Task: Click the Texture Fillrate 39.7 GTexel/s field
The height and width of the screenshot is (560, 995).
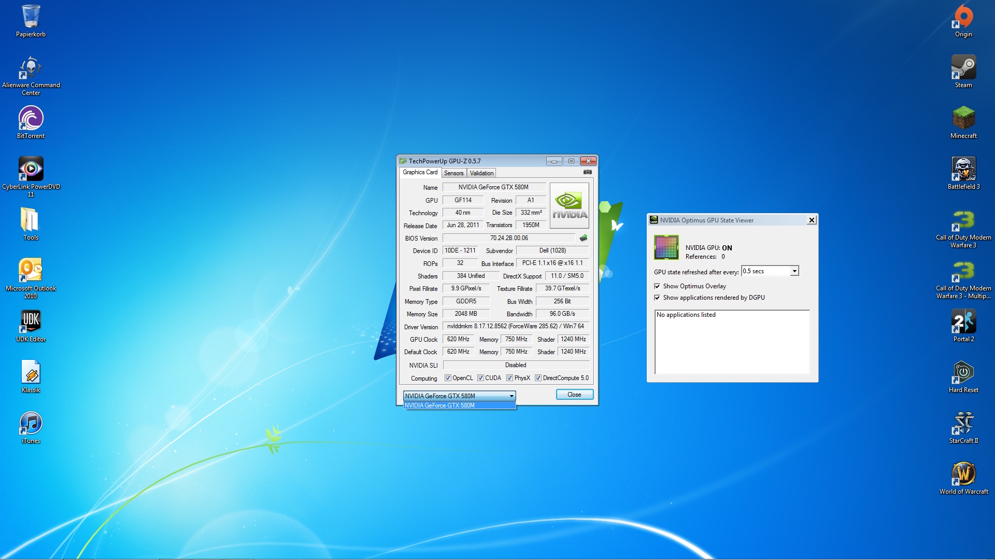Action: click(562, 288)
